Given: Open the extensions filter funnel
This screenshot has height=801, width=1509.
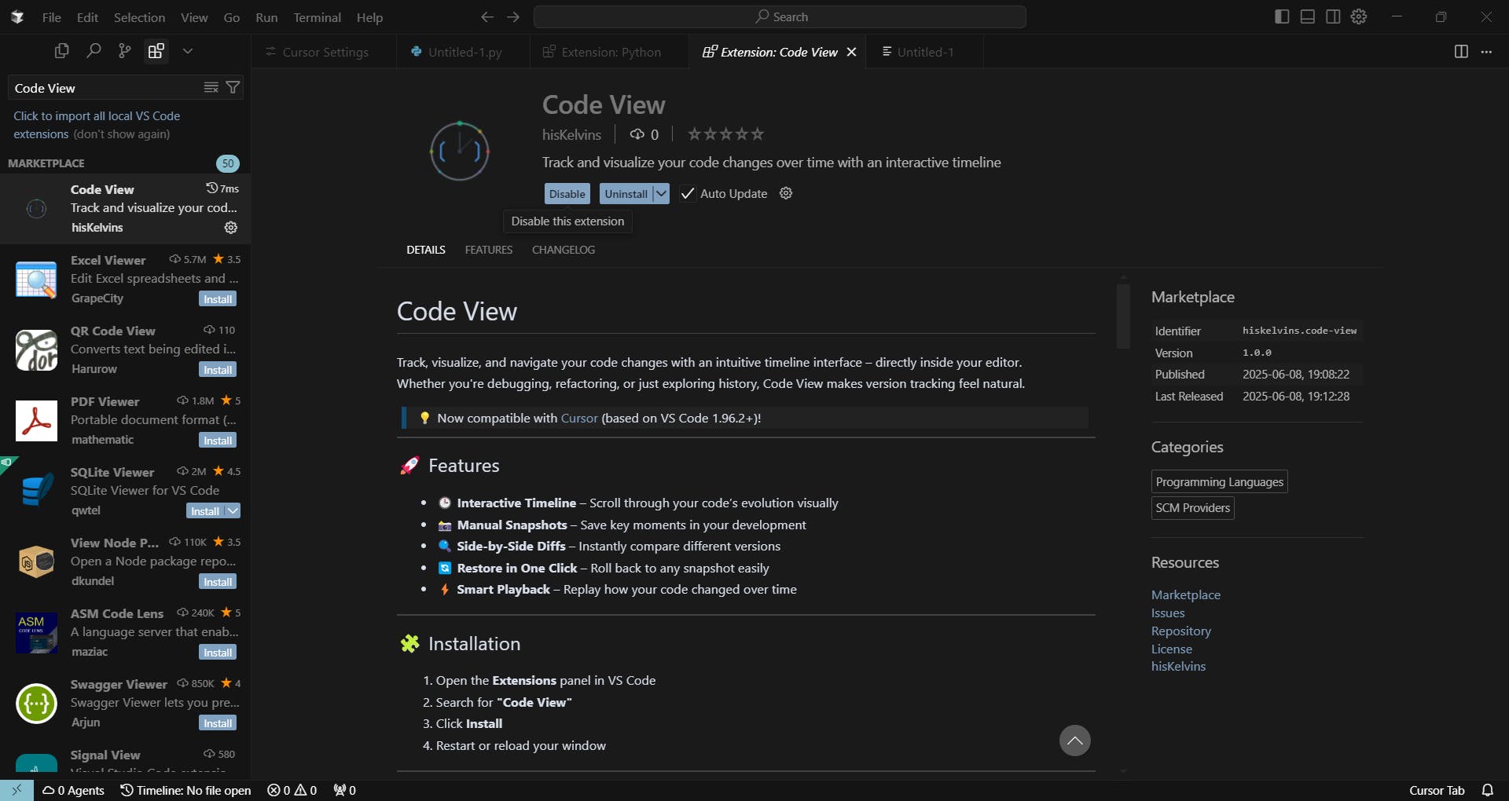Looking at the screenshot, I should [x=233, y=87].
